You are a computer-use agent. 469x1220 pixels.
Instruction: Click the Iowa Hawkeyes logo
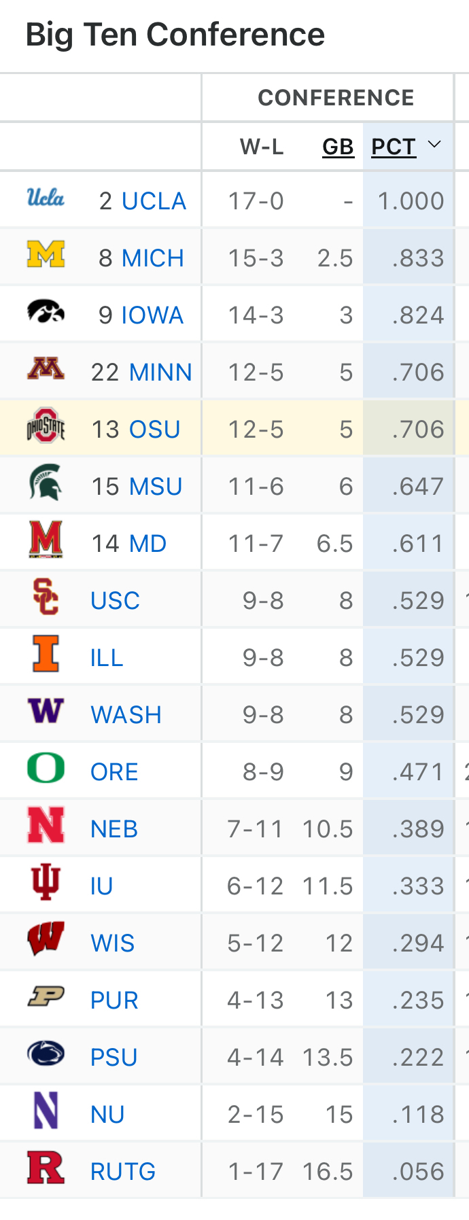(46, 312)
